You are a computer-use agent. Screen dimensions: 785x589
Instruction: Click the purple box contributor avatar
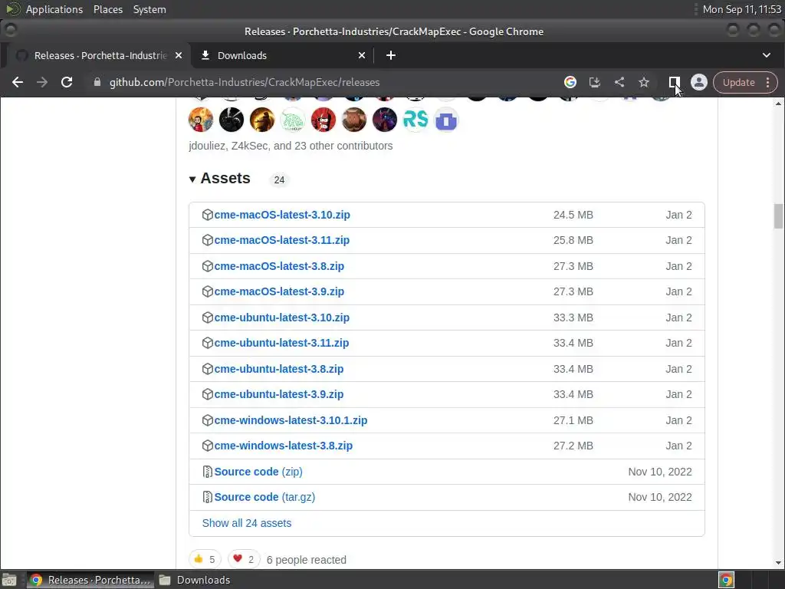(446, 120)
